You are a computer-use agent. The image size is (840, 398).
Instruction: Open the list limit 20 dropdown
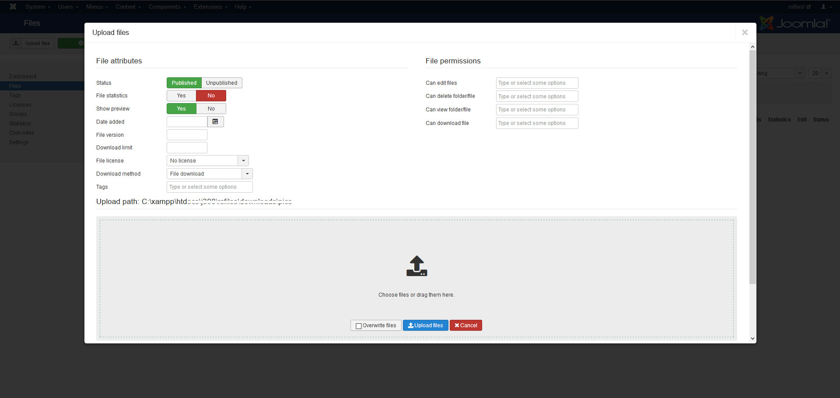point(820,73)
